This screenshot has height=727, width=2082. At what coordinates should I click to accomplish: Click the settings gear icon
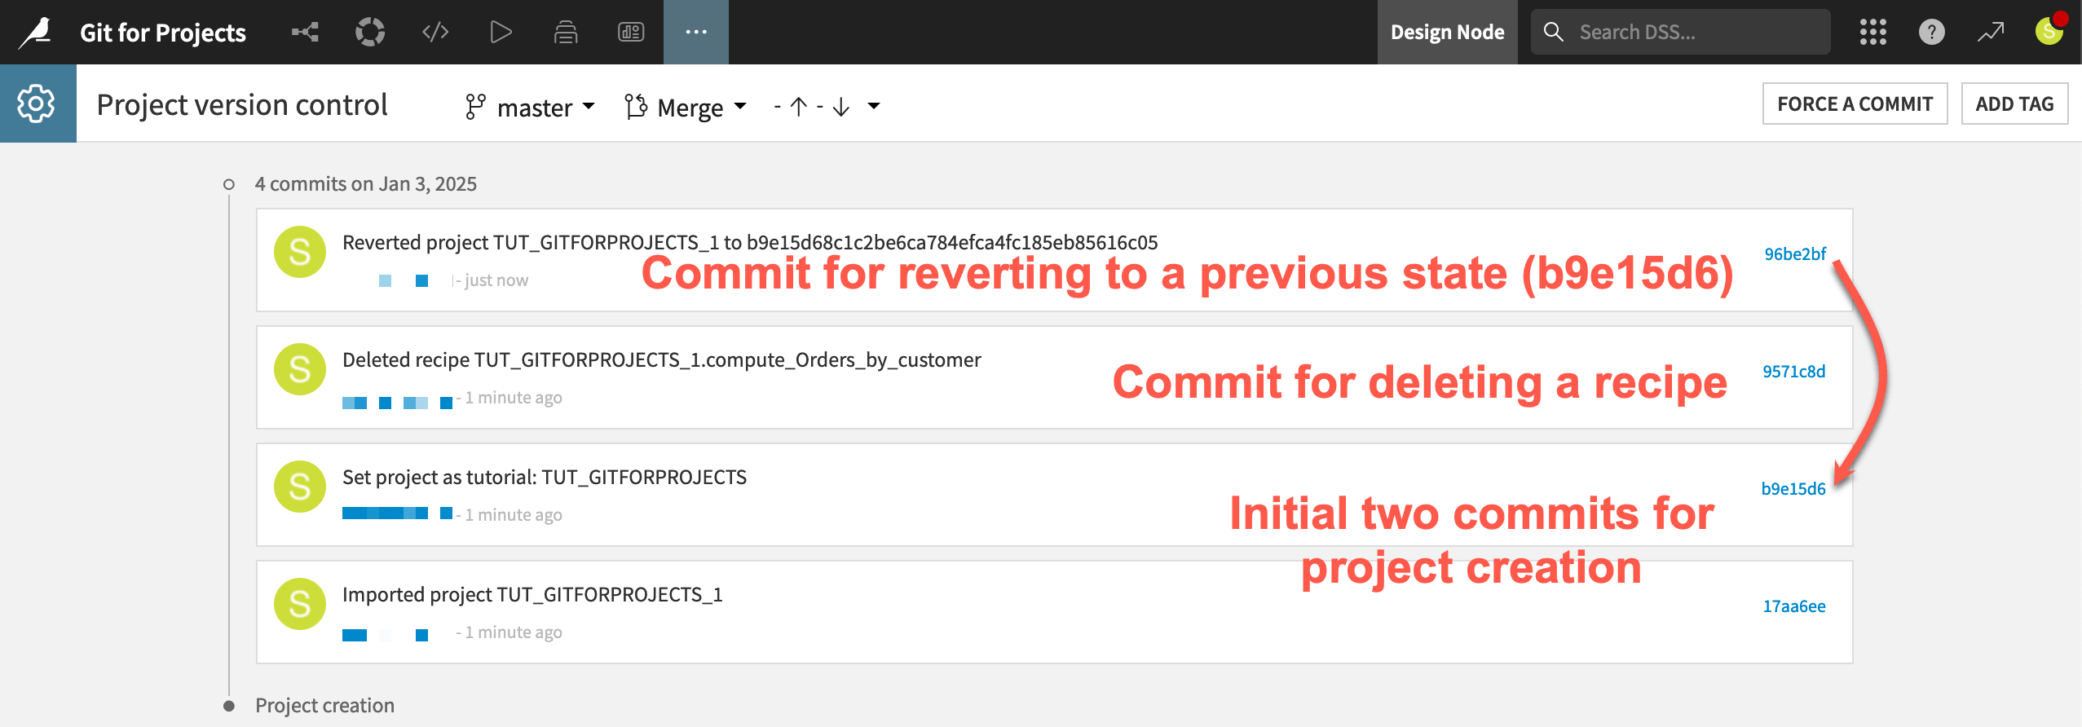pyautogui.click(x=37, y=104)
